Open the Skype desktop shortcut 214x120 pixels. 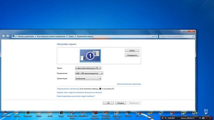(161, 114)
